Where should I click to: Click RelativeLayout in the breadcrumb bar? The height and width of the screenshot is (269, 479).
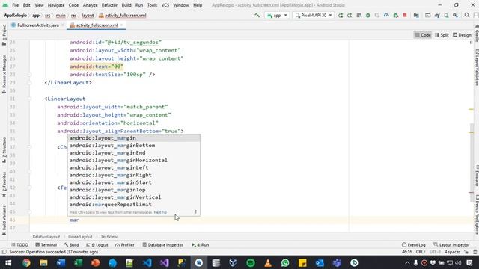coord(46,237)
